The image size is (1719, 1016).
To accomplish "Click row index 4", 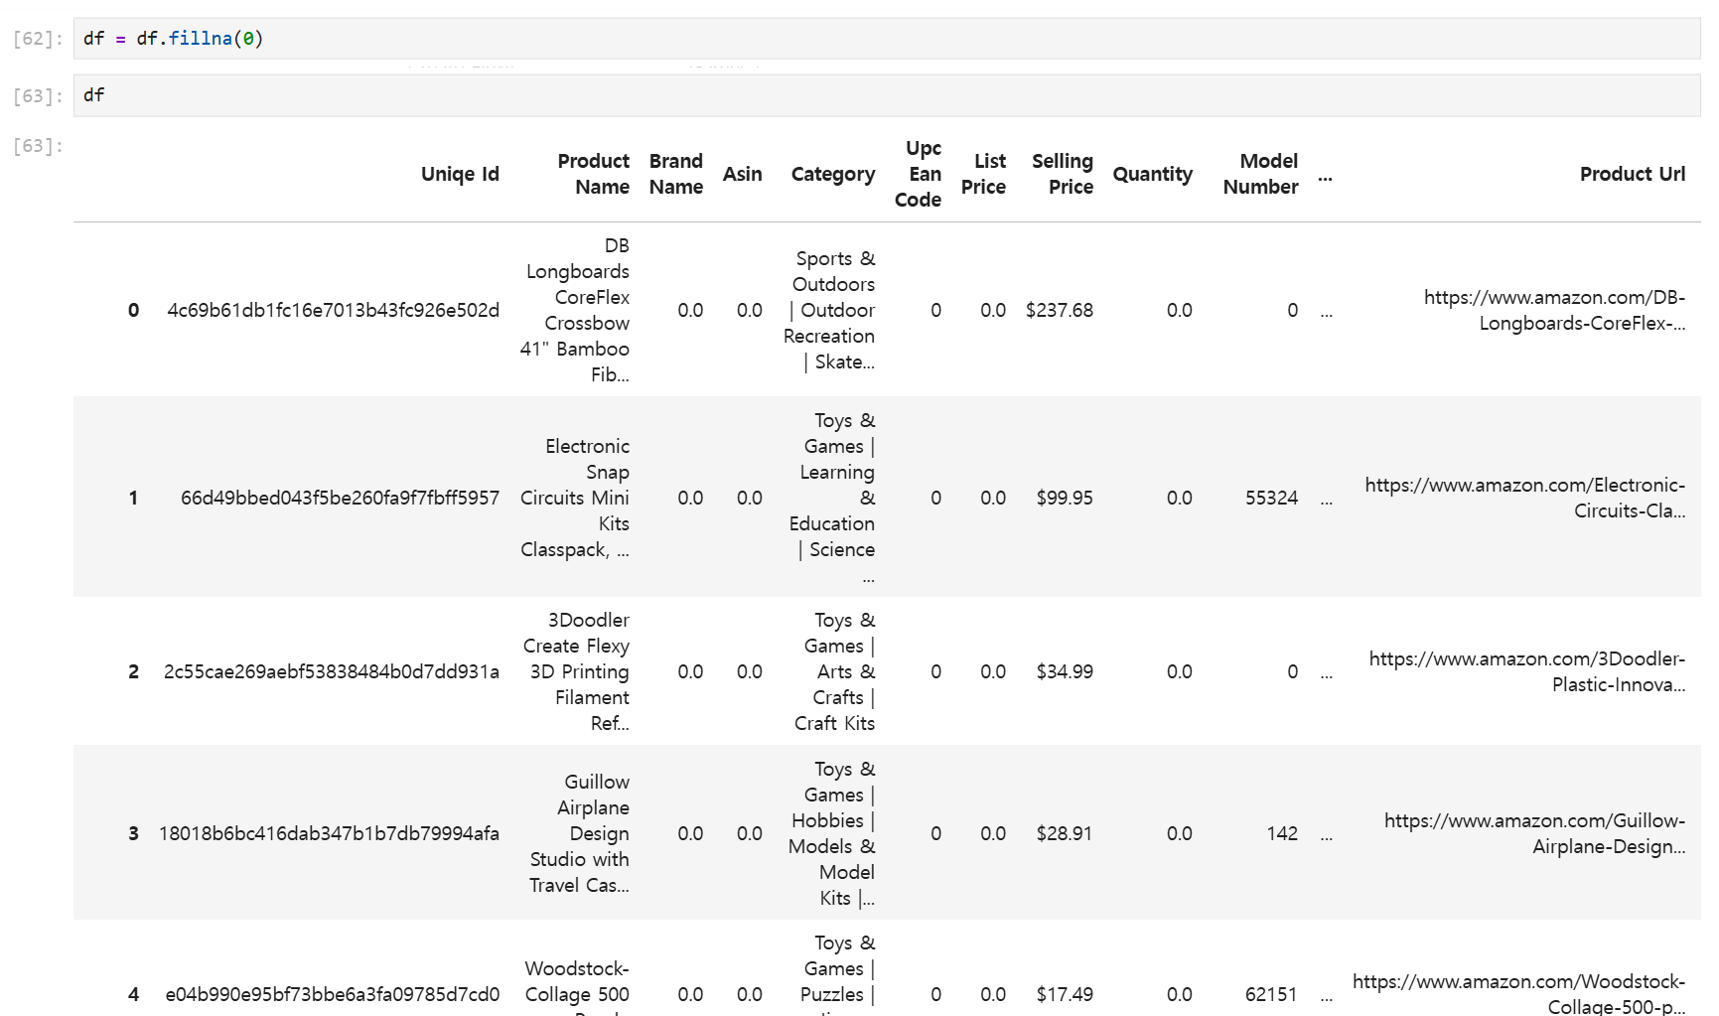I will pyautogui.click(x=133, y=994).
